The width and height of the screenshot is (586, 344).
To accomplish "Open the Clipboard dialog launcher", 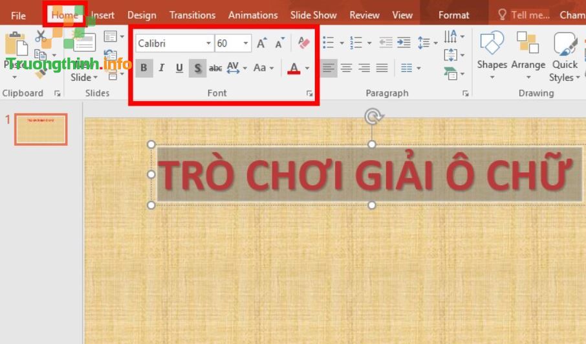I will click(57, 93).
